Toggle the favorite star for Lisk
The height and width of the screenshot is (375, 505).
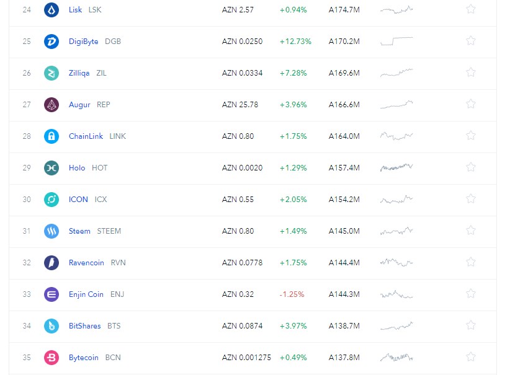(471, 9)
